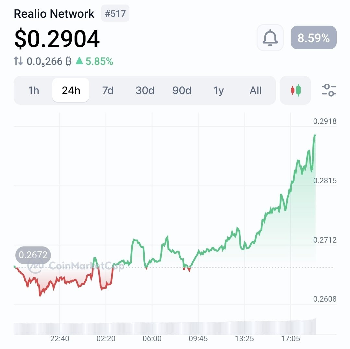
Task: Tap the #517 rank badge
Action: [x=115, y=14]
